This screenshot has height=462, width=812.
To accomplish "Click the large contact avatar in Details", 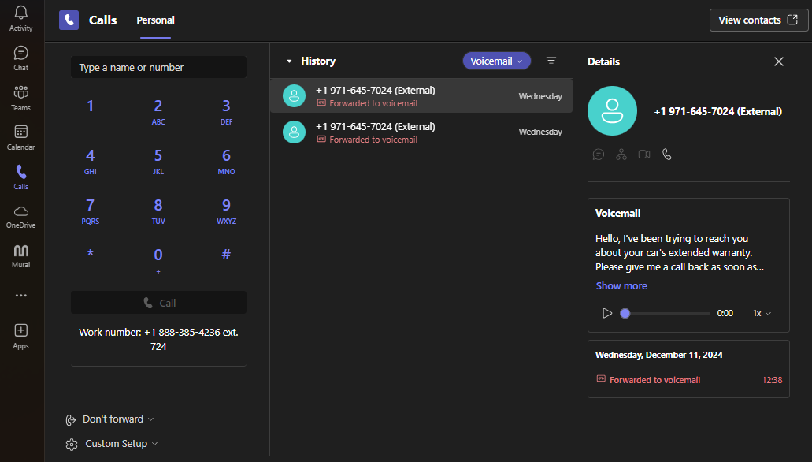I will click(x=612, y=111).
